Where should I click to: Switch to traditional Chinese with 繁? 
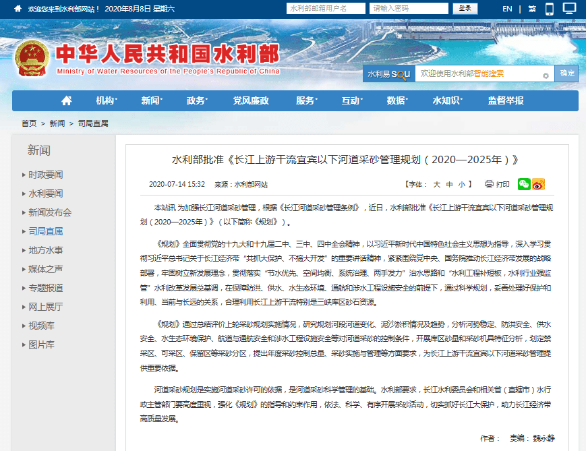tap(531, 8)
